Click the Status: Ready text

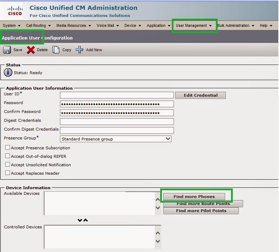[28, 73]
